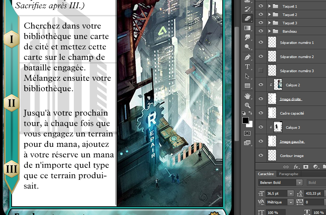Set the foreground color swatch
Screen dimensions: 326x215
245,120
